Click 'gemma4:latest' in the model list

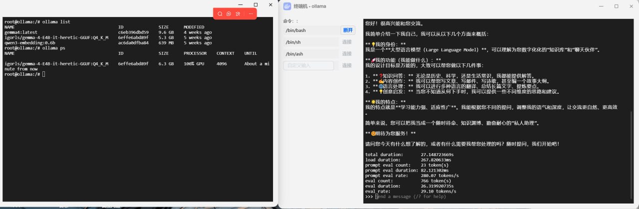coord(20,32)
